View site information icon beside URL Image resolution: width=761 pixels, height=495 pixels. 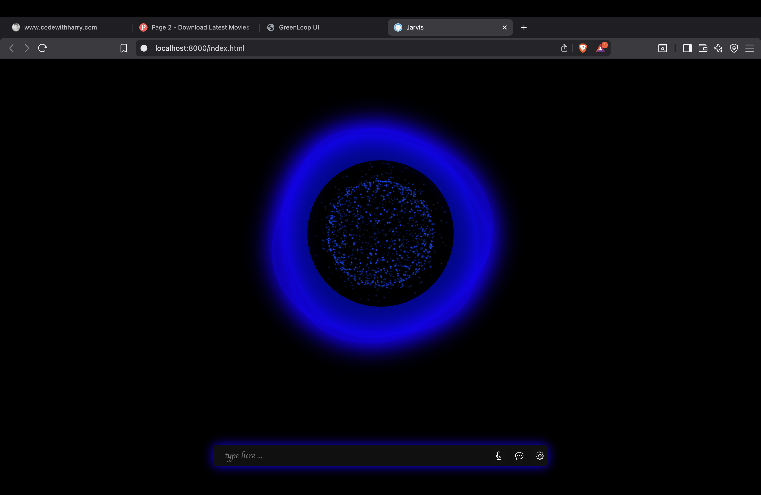[144, 48]
